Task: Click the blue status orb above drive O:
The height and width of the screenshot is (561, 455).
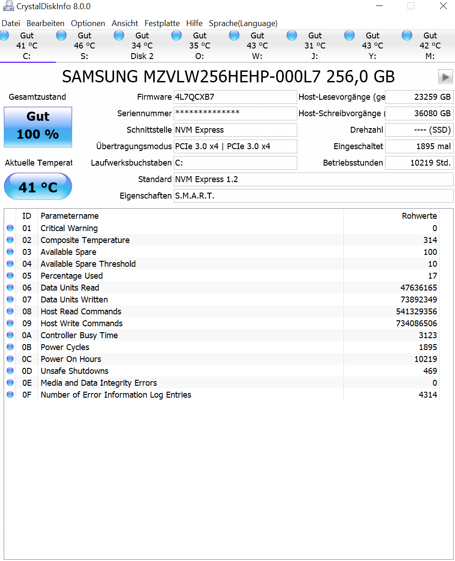Action: tap(176, 35)
